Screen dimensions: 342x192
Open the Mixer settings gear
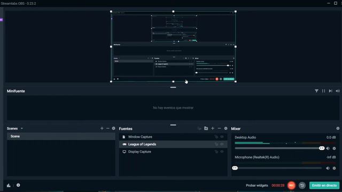[338, 129]
